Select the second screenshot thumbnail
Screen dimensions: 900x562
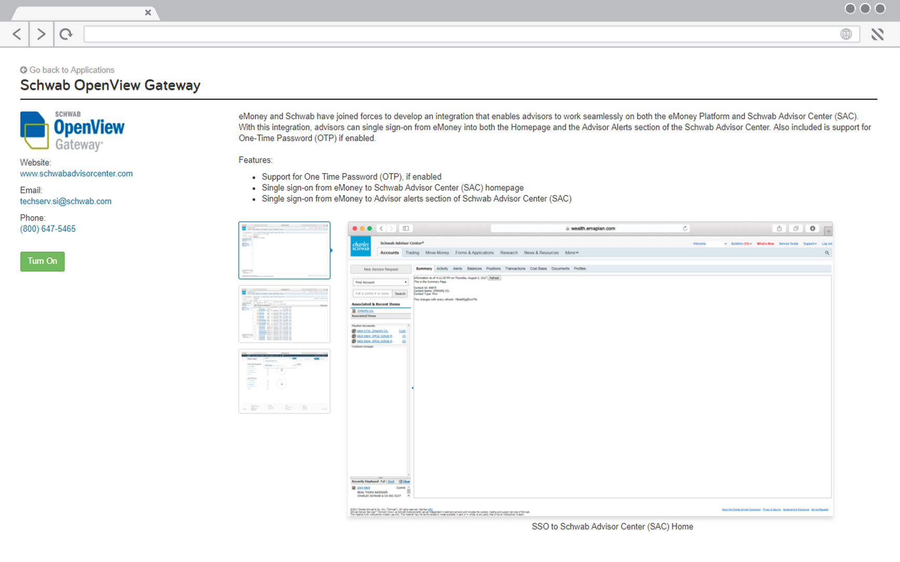pos(284,314)
